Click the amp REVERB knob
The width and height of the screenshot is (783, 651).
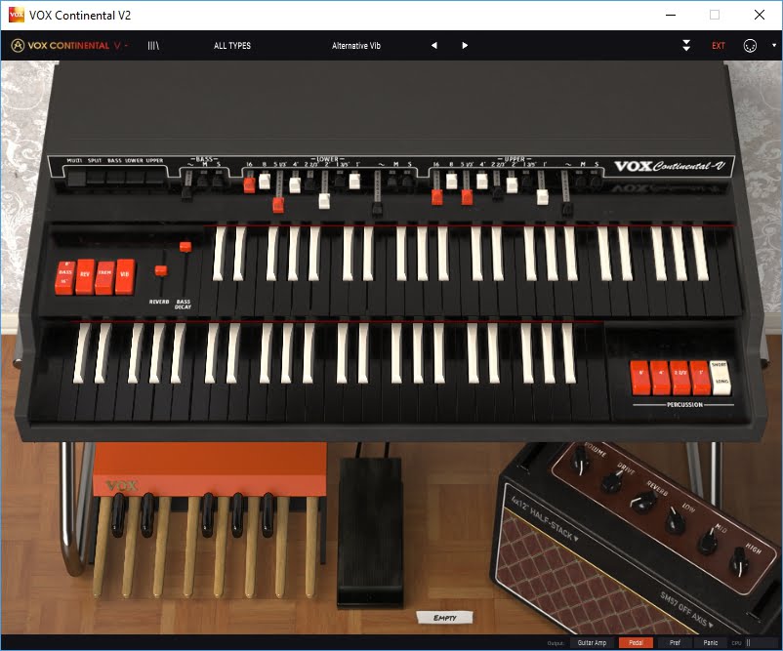[x=643, y=501]
